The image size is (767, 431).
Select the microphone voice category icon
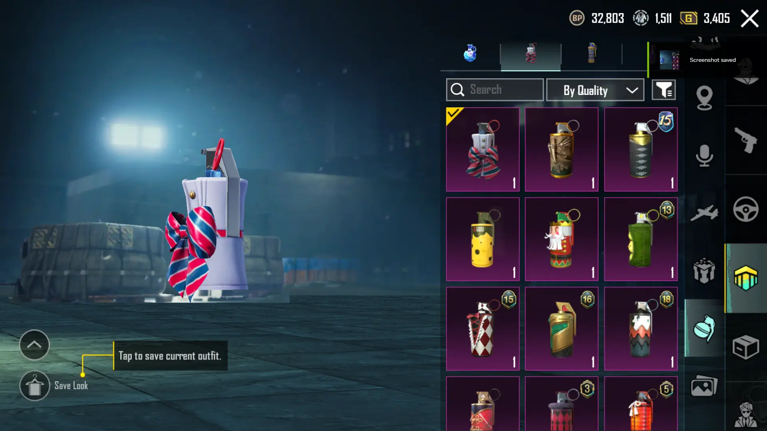coord(704,156)
